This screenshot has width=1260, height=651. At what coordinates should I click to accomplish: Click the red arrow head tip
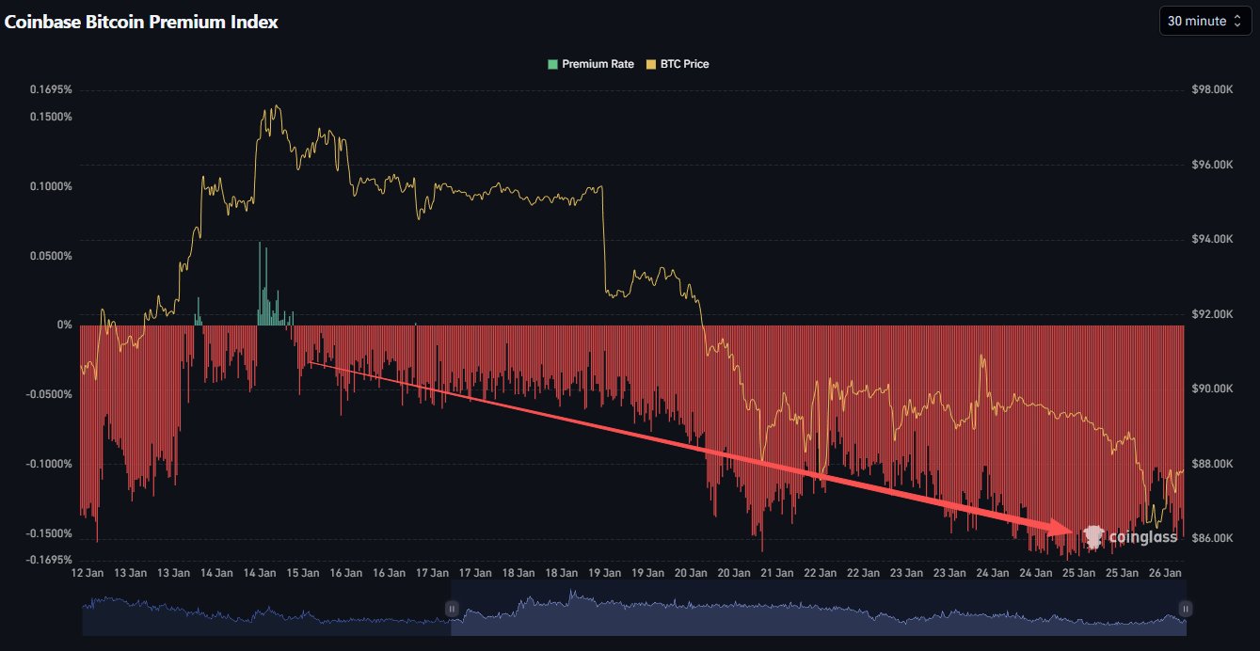(x=1071, y=530)
